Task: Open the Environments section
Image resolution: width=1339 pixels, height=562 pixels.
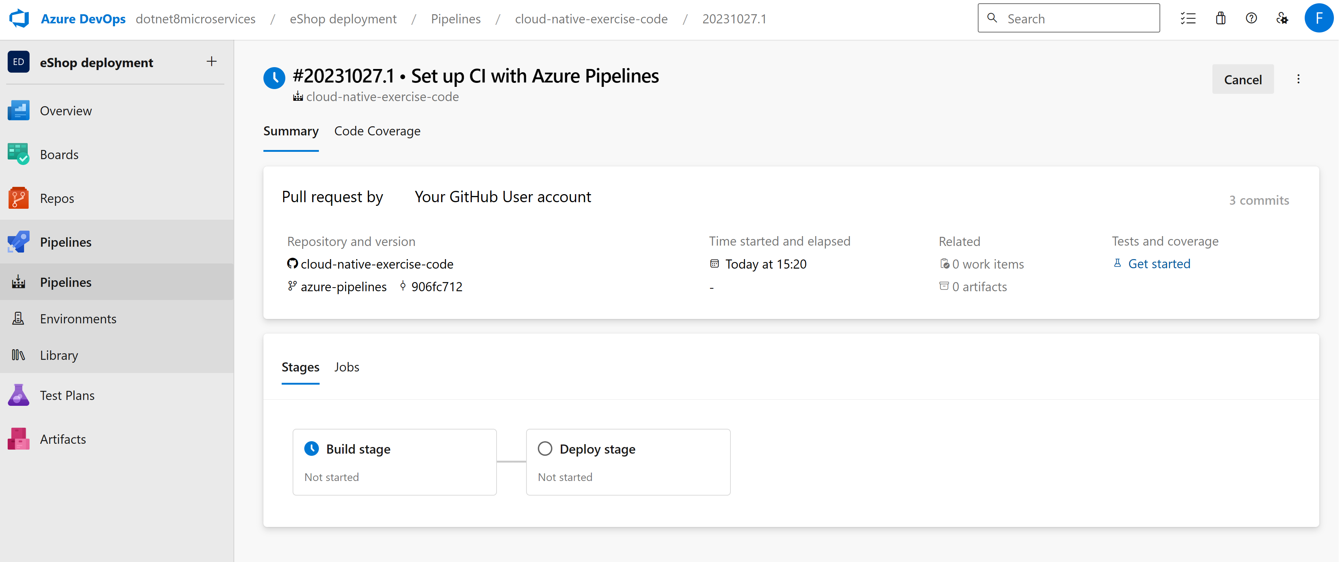Action: [x=78, y=318]
